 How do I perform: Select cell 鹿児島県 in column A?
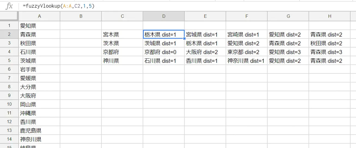[x=39, y=131]
